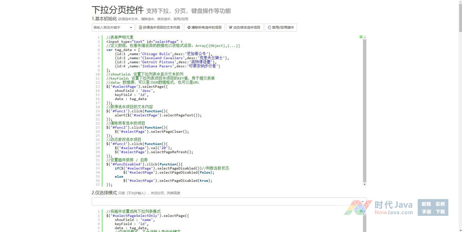Click the 时代Java NowJava.com site title
Screen dimensions: 462x232
point(393,207)
